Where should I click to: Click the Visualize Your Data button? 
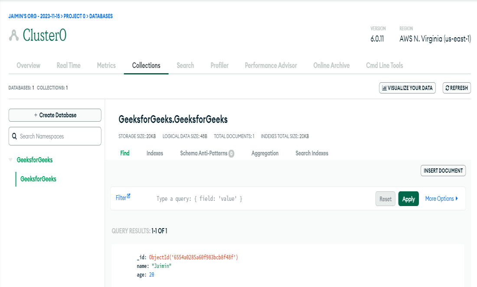pos(407,88)
